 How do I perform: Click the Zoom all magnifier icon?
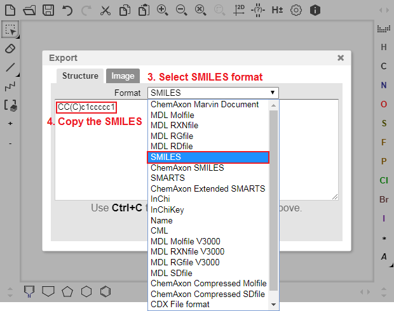(x=201, y=10)
